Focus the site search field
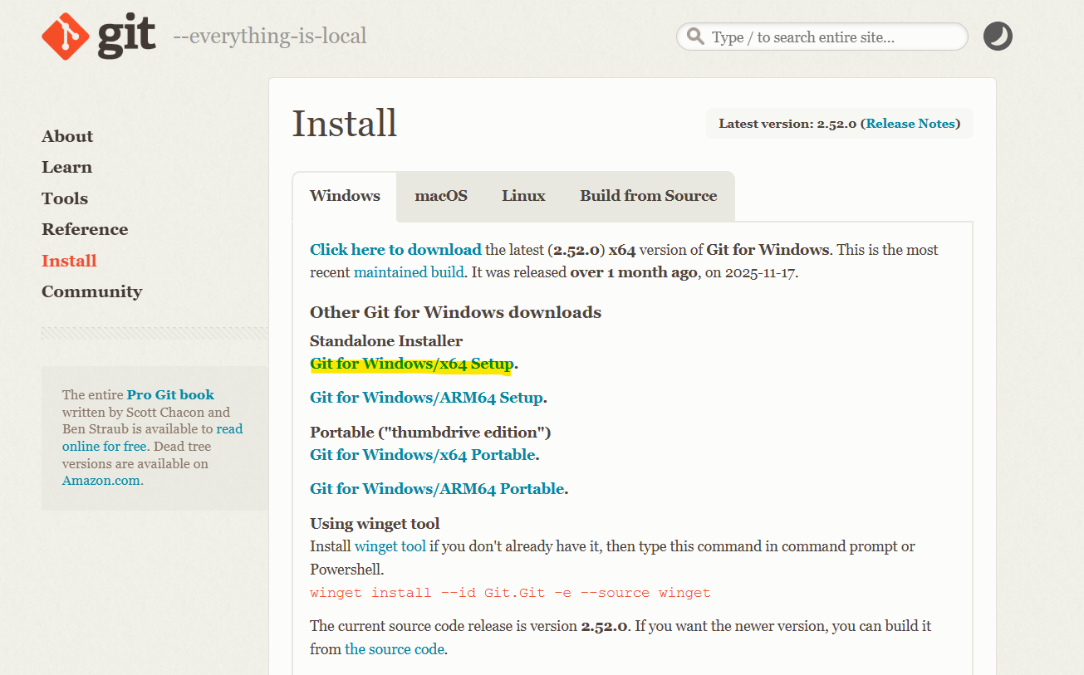 point(831,37)
